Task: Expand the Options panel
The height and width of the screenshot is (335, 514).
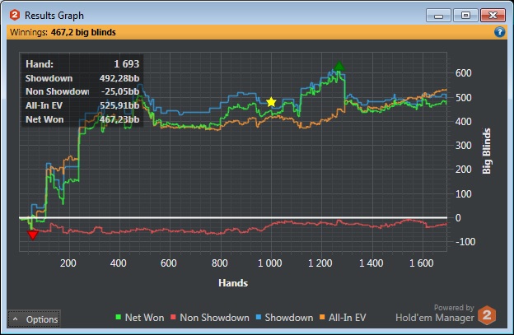Action: pos(34,319)
